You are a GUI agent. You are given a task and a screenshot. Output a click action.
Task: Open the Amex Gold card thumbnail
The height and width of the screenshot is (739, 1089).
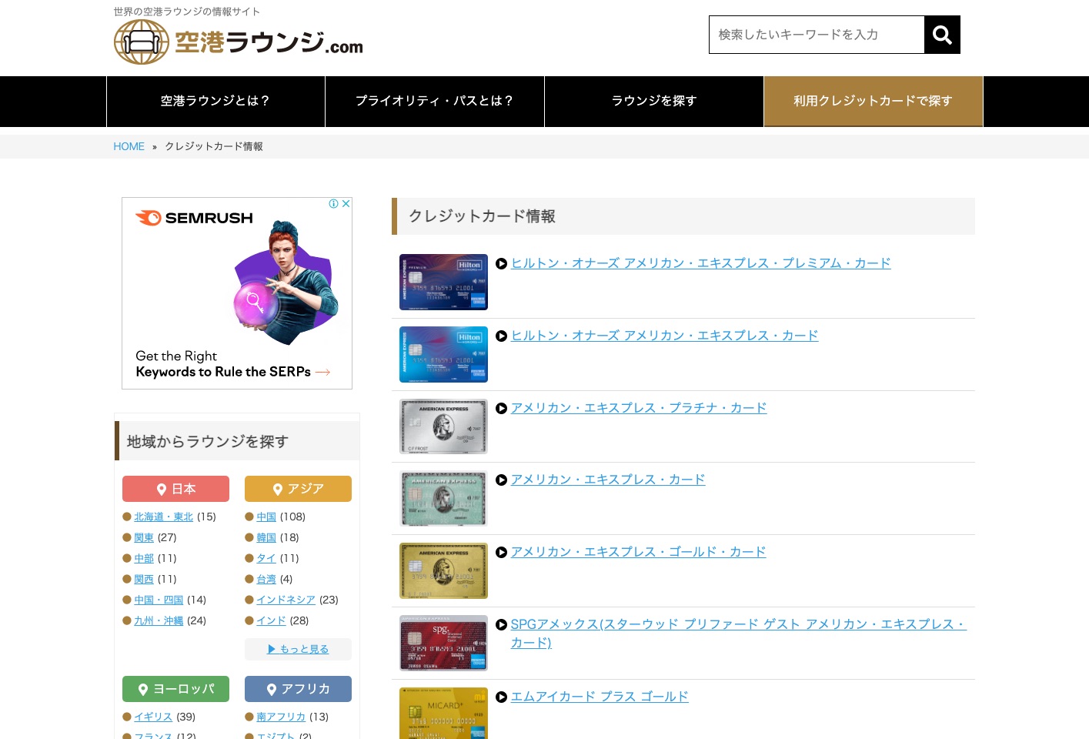443,571
